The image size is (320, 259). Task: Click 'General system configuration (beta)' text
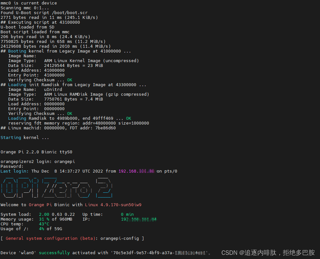(51, 239)
